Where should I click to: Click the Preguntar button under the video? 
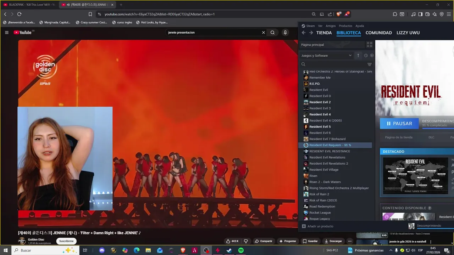pos(288,241)
